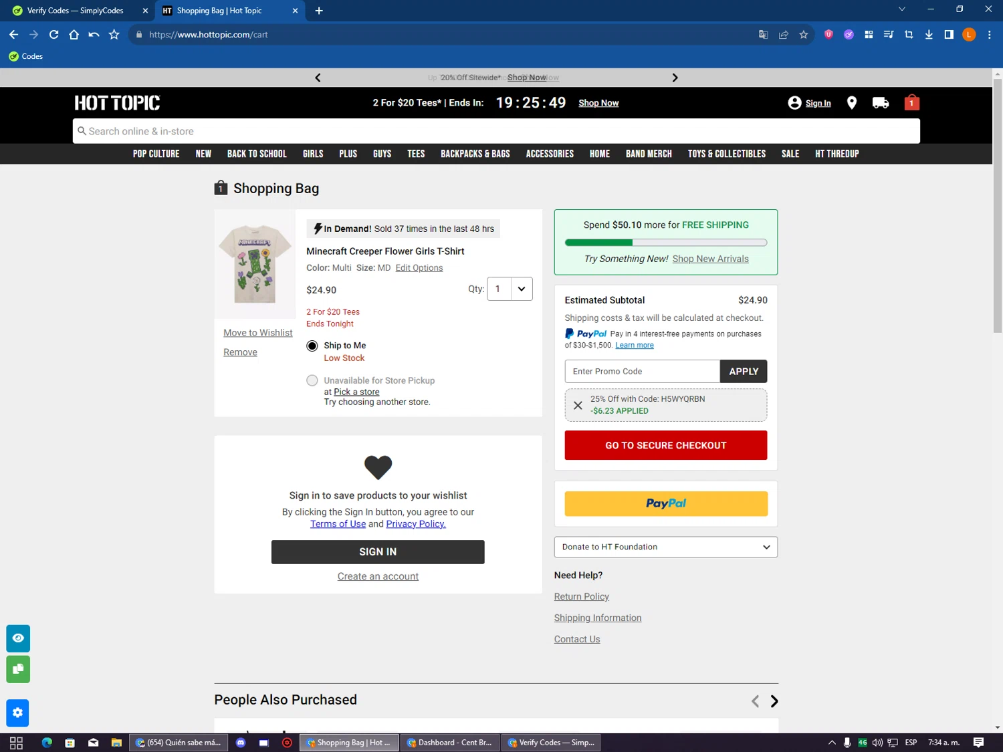Open the Pop Culture menu
1003x752 pixels.
click(x=156, y=154)
